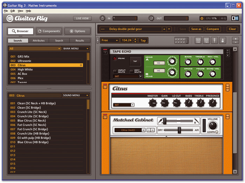Select the High White preset in the bank list
The width and height of the screenshot is (245, 183).
point(25,69)
